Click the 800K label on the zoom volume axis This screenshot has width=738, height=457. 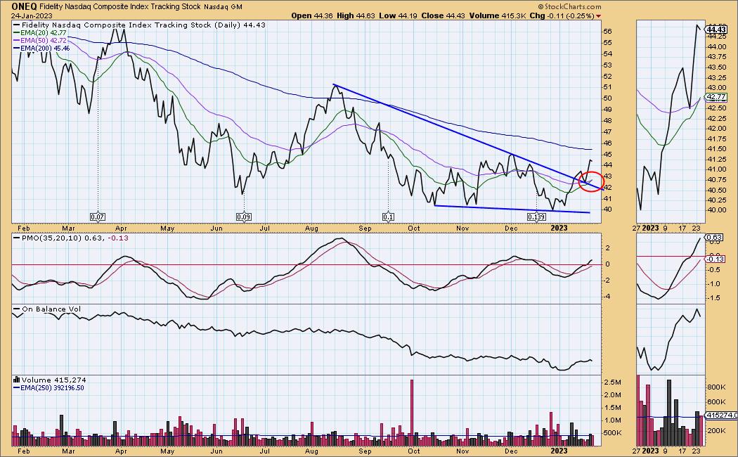(716, 387)
